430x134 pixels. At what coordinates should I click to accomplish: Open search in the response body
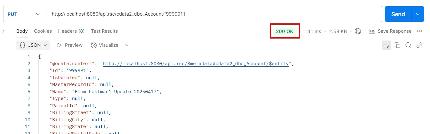408,45
